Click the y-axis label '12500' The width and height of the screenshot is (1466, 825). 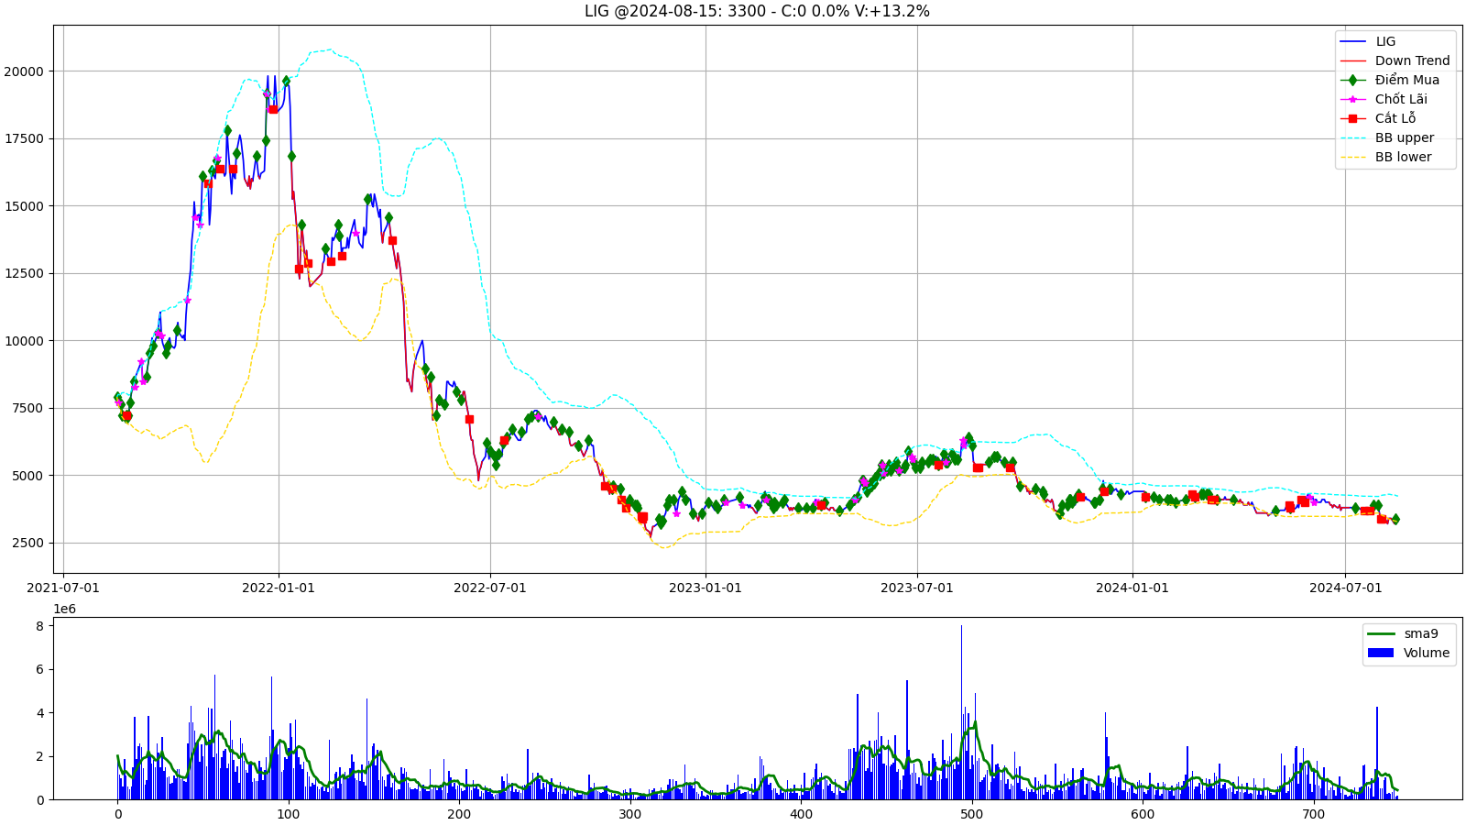point(24,273)
